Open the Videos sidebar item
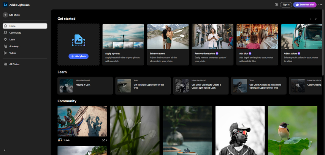 coord(13,53)
